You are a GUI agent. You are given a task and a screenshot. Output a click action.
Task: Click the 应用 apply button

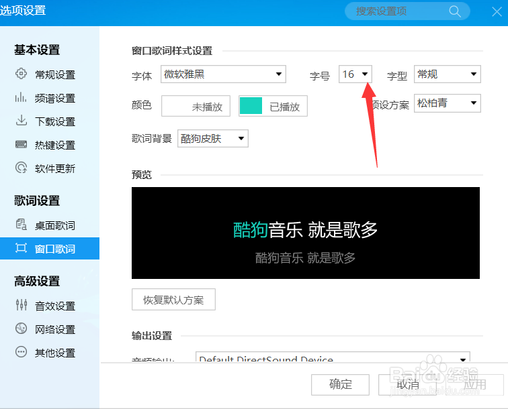[474, 384]
